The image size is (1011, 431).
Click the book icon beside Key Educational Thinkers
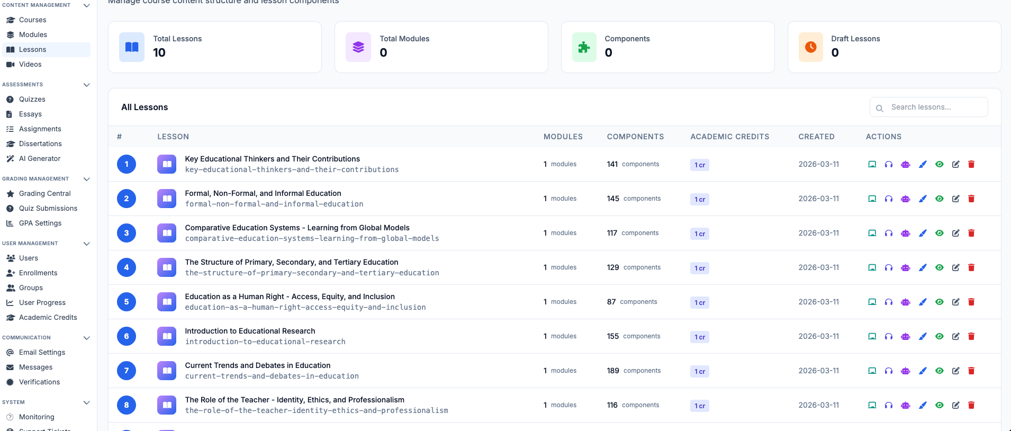tap(167, 164)
